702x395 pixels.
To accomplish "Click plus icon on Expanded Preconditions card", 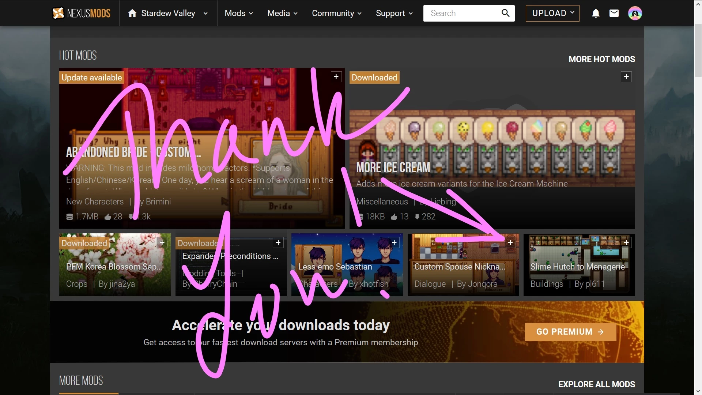I will coord(278,242).
